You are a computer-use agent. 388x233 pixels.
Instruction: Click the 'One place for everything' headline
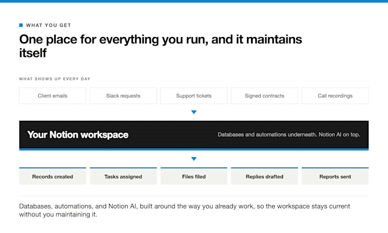(x=160, y=46)
